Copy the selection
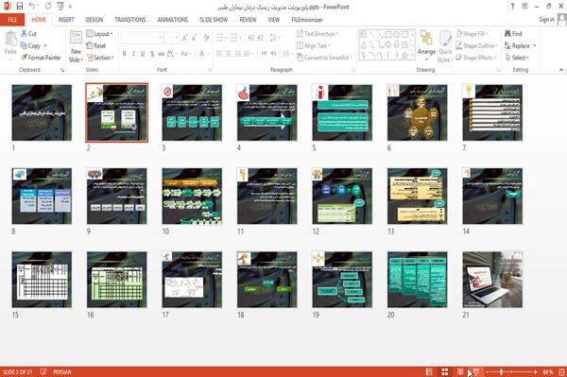The width and height of the screenshot is (567, 377). tap(31, 45)
